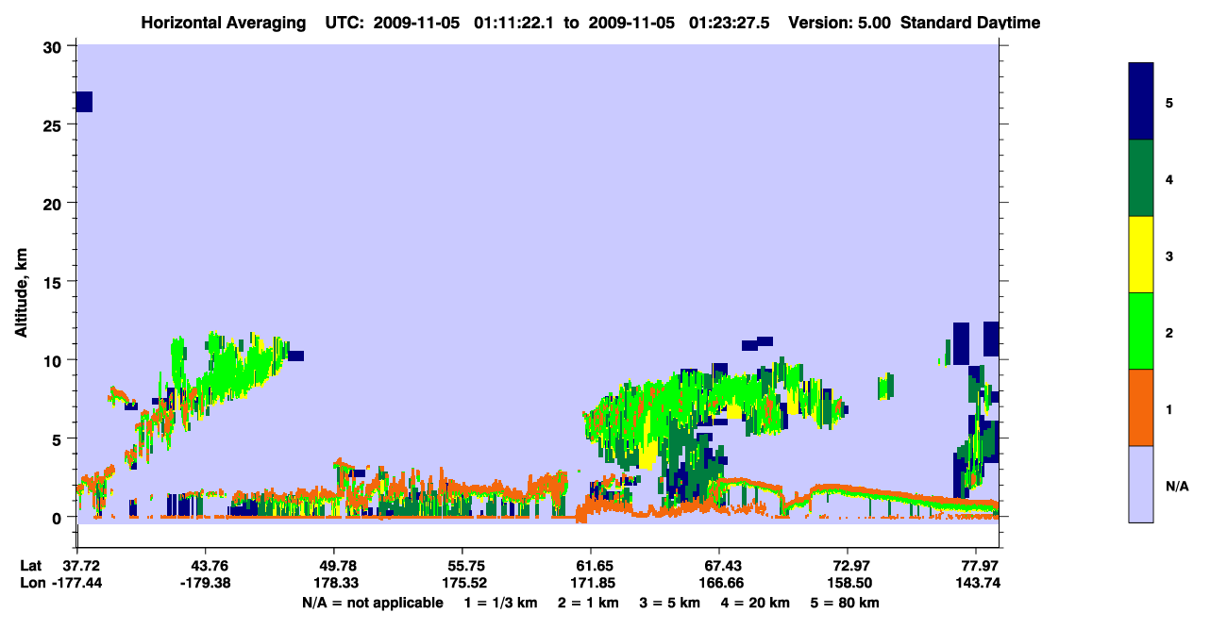Click the latitude value 77.97
The image size is (1227, 629).
[x=980, y=566]
